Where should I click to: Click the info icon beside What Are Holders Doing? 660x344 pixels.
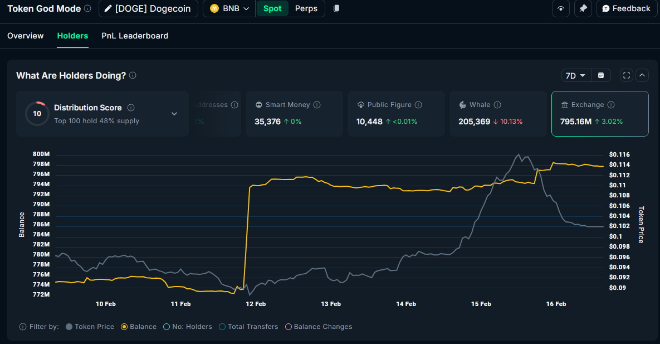point(133,75)
